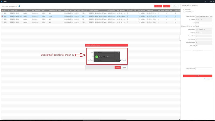Screen dimensions: 215x121
Task: Click Refresh link beside verification code
Action: click(124, 60)
